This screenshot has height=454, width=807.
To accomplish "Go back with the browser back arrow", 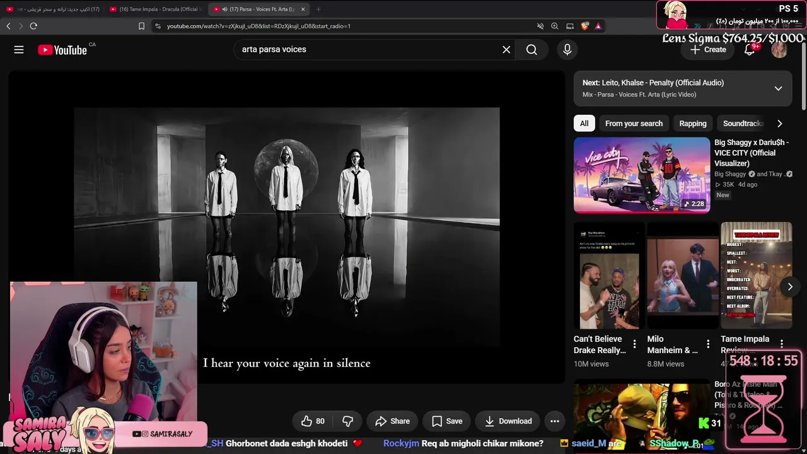I will coord(8,26).
